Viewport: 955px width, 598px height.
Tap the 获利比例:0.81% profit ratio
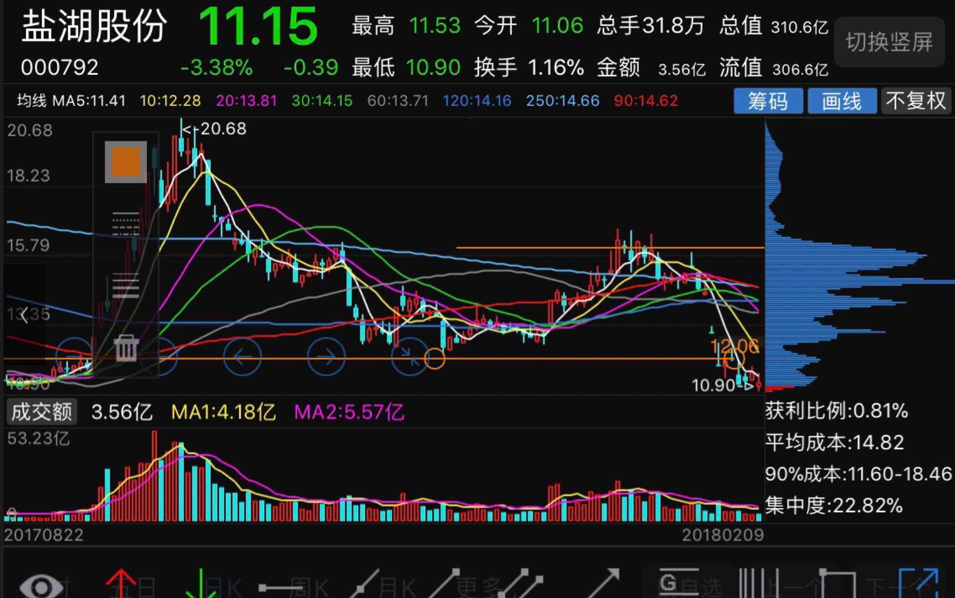click(x=837, y=411)
